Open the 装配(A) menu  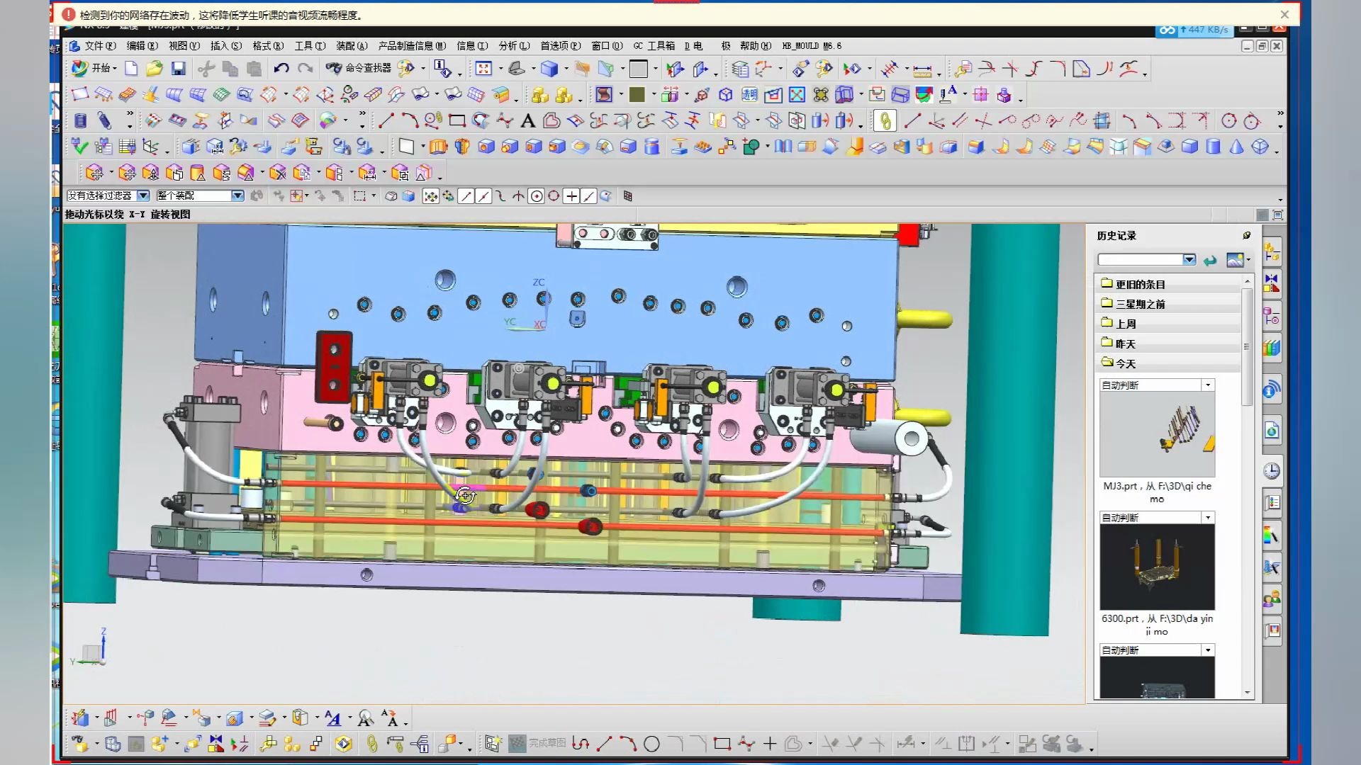[352, 46]
